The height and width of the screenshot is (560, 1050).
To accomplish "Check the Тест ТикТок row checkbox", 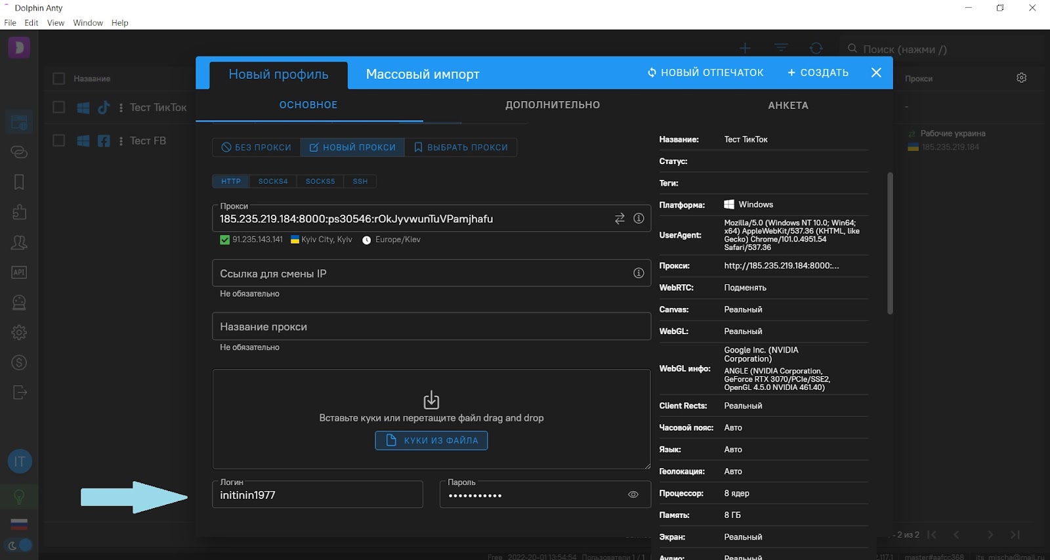I will [58, 107].
